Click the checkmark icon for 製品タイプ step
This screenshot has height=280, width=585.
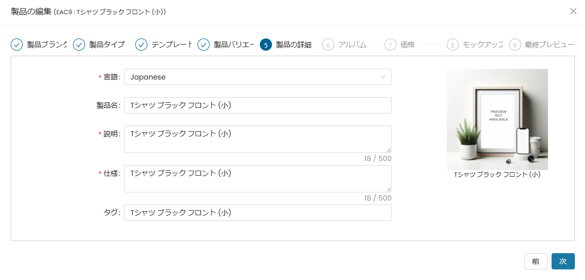[x=79, y=45]
